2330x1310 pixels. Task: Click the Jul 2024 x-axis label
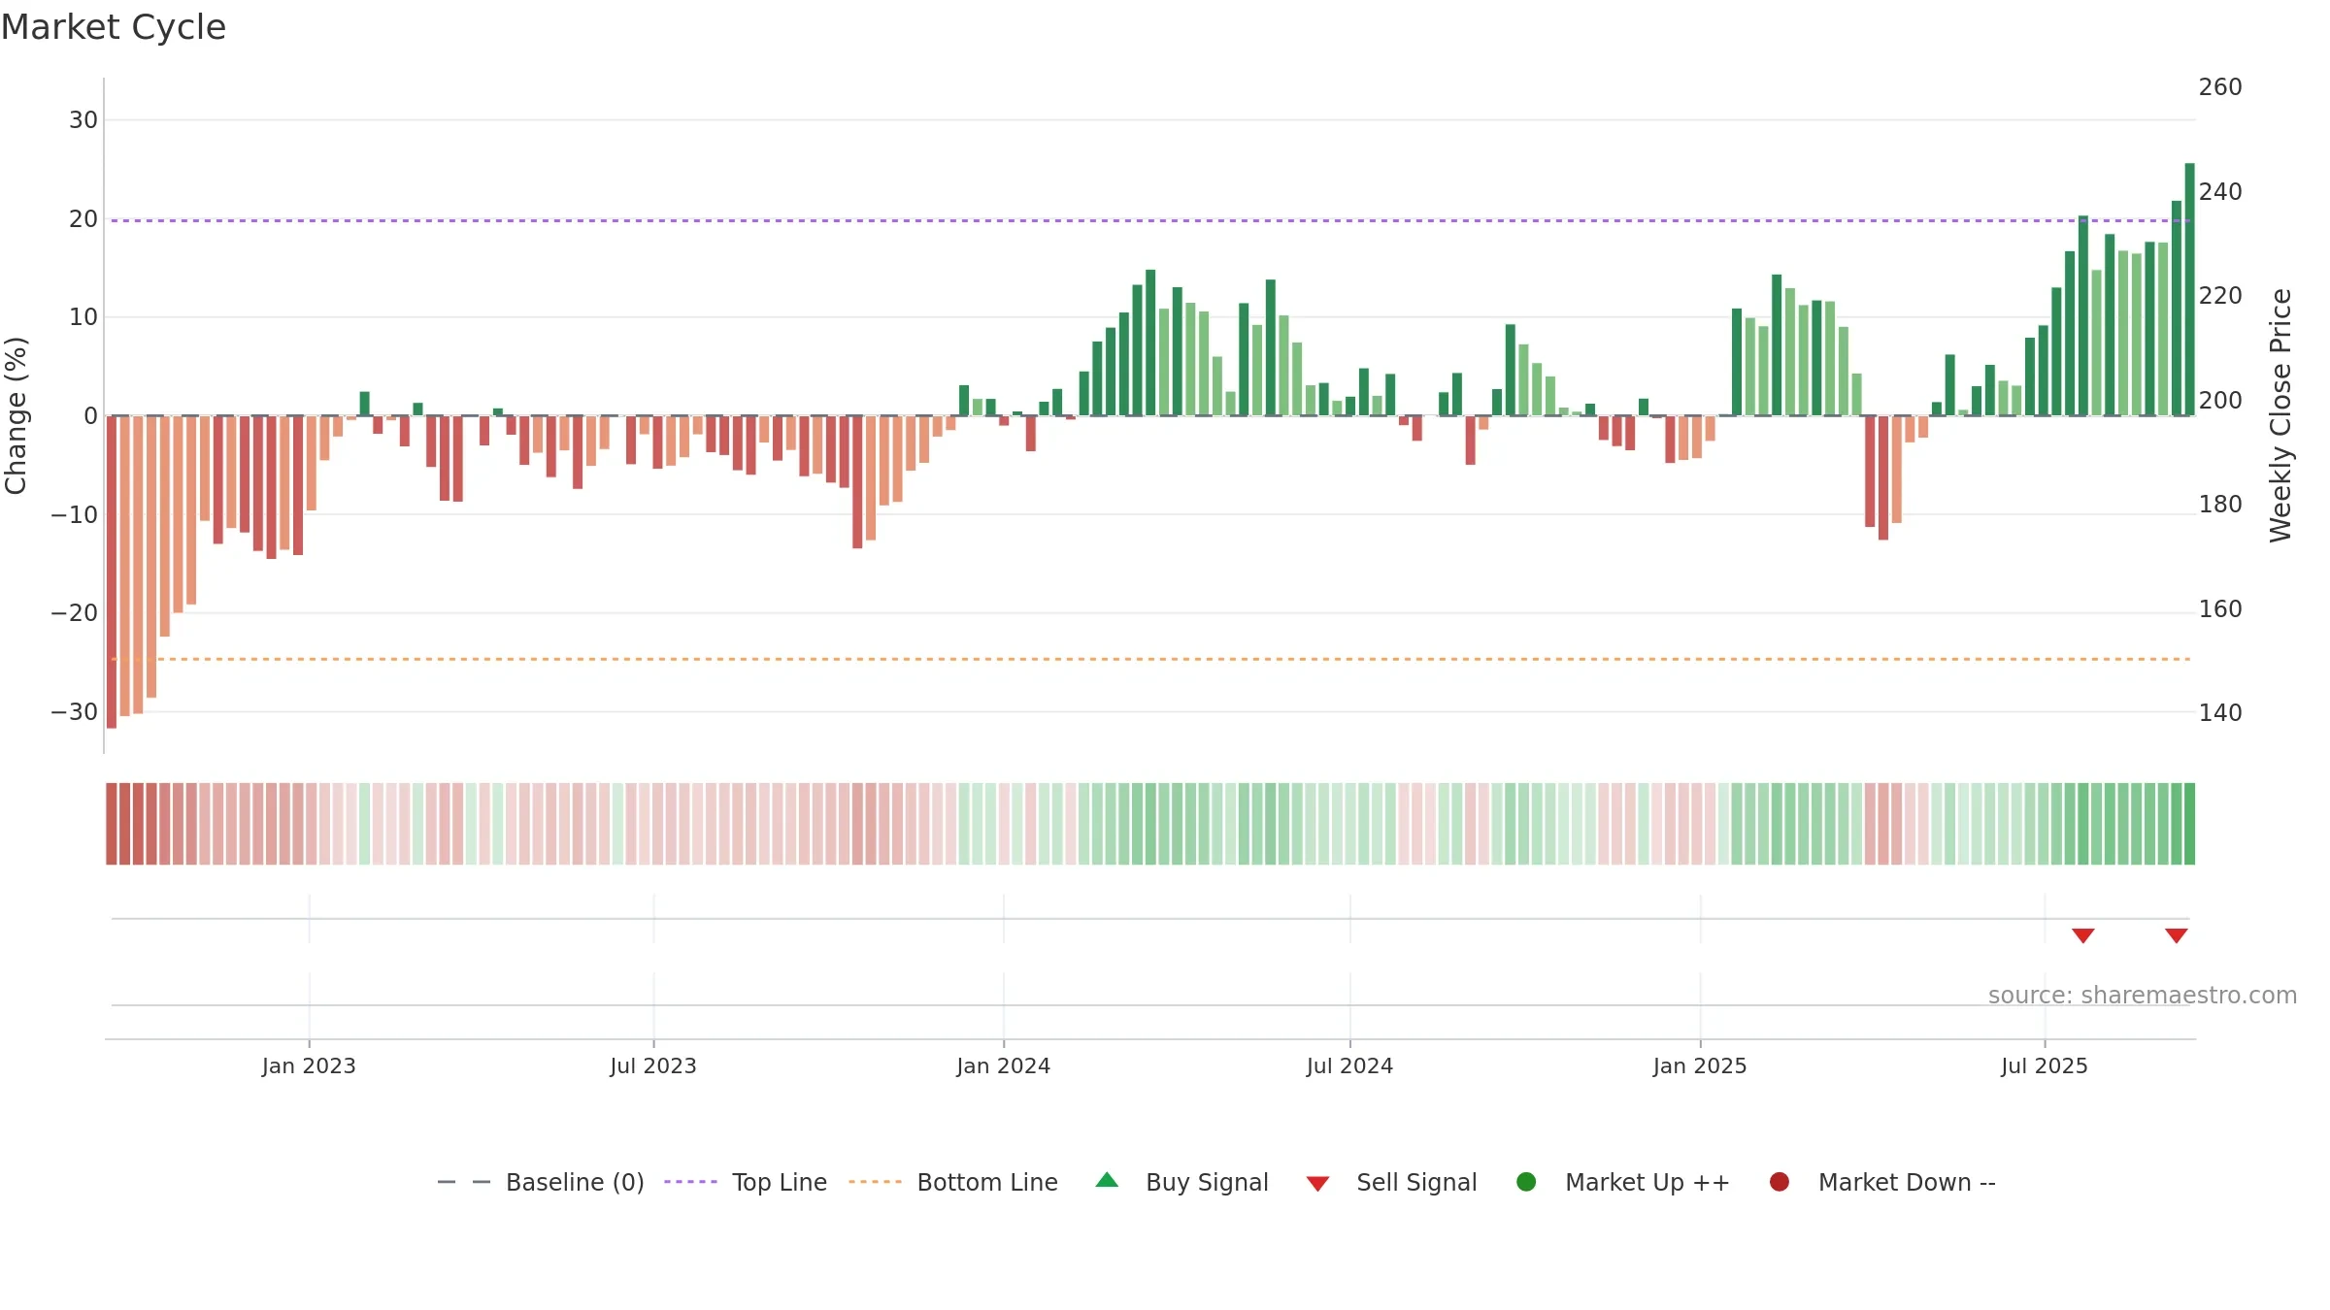[x=1349, y=1065]
